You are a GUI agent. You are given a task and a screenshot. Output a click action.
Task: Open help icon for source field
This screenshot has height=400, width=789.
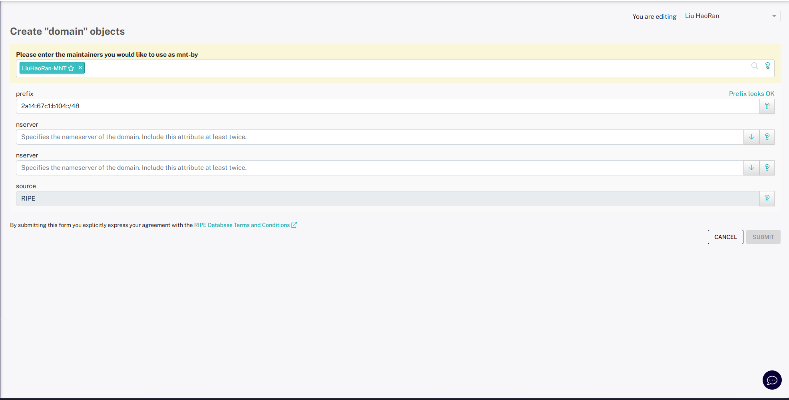coord(767,199)
